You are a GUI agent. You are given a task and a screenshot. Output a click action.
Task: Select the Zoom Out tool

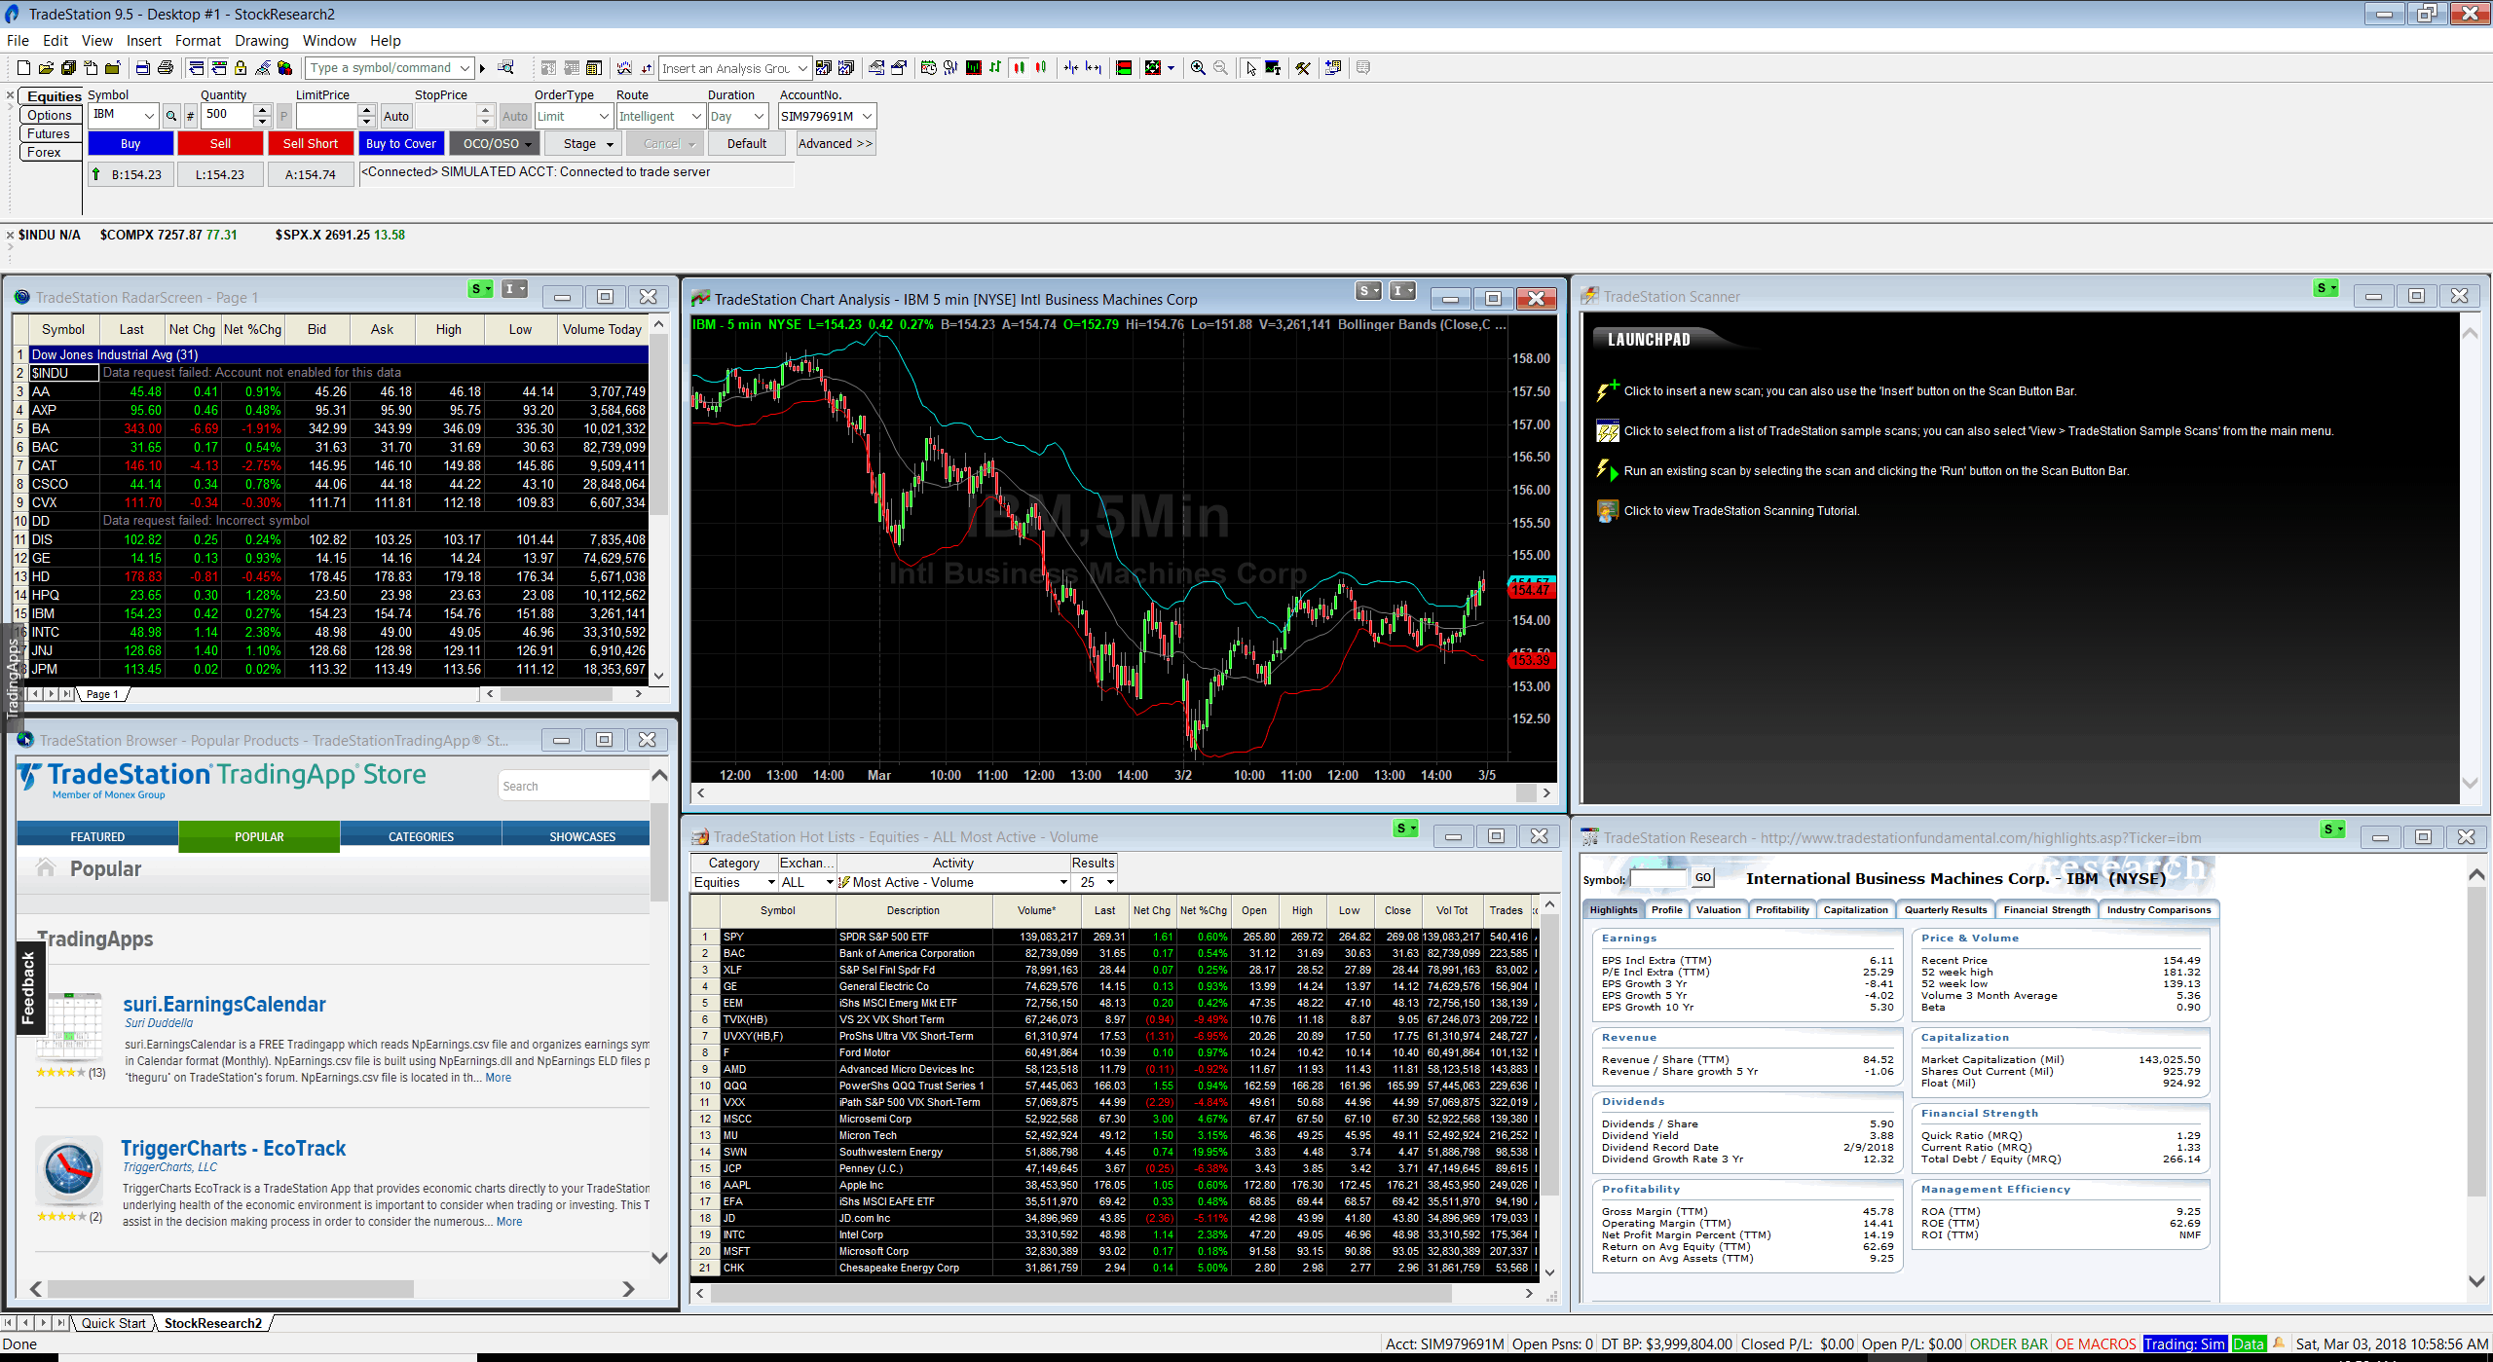click(x=1220, y=67)
